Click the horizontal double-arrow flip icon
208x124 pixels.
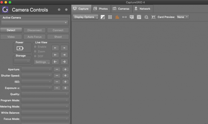click(124, 17)
